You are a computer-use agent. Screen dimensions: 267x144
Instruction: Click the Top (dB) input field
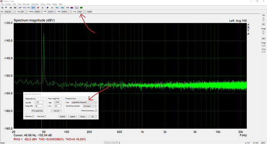39,102
